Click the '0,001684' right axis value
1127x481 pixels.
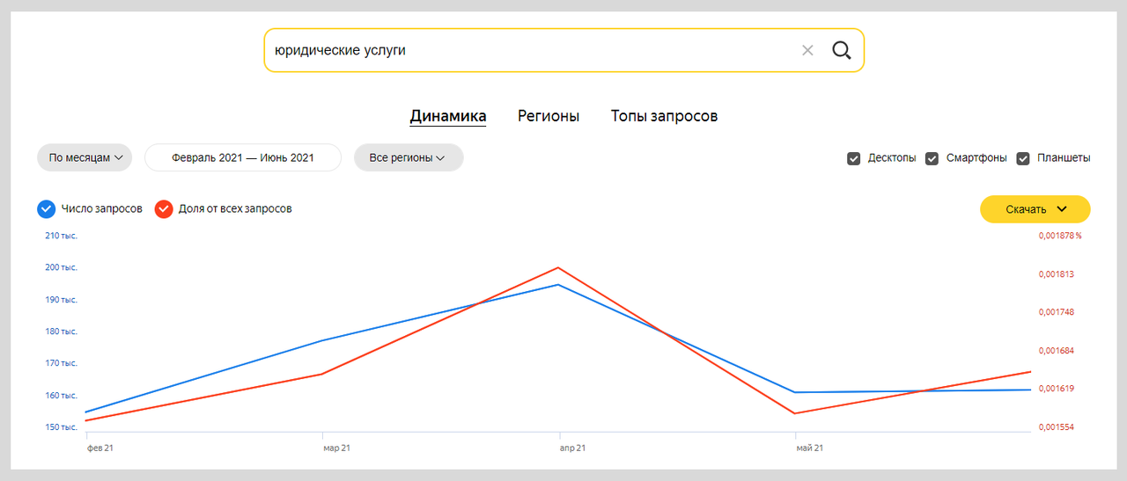point(1057,351)
